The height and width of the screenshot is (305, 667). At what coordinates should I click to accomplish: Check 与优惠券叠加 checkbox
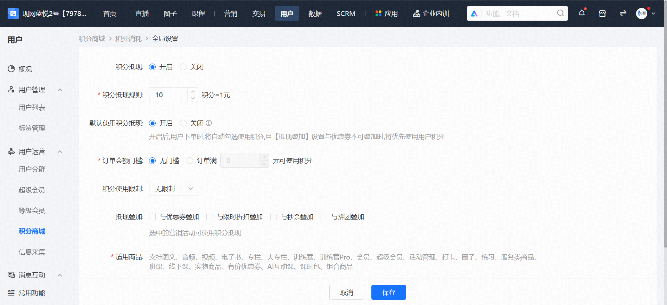152,217
